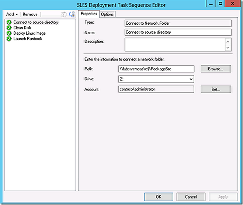Select the Clean Disk step

pos(22,28)
